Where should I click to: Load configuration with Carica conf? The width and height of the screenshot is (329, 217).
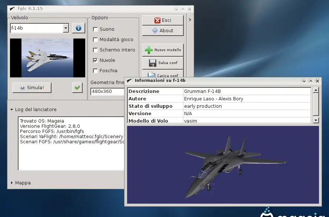point(163,74)
